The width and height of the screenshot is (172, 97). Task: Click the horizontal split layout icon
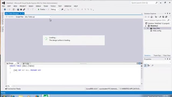[139, 63]
